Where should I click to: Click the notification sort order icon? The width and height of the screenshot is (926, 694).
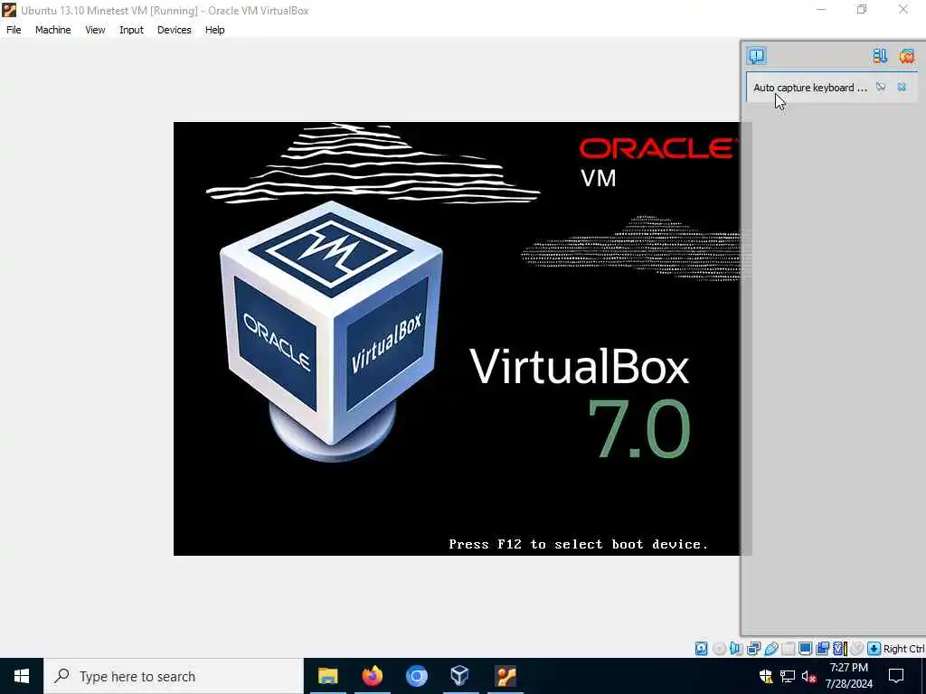tap(880, 55)
